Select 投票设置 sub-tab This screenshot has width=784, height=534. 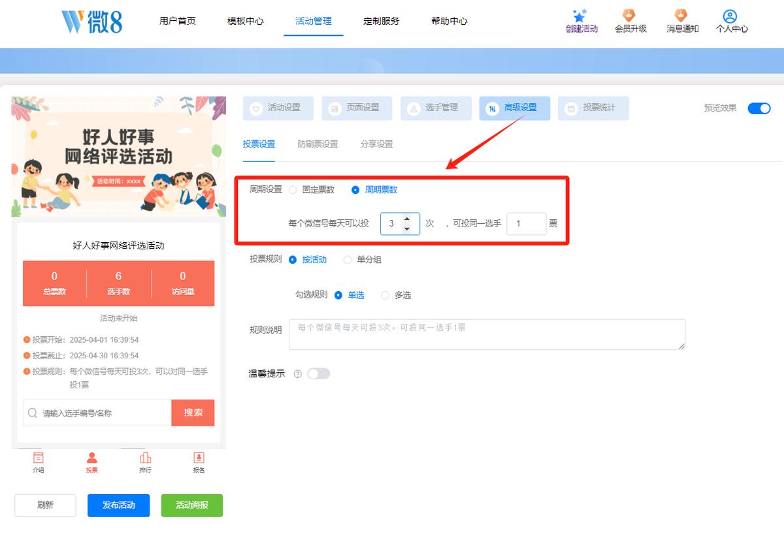coord(259,144)
